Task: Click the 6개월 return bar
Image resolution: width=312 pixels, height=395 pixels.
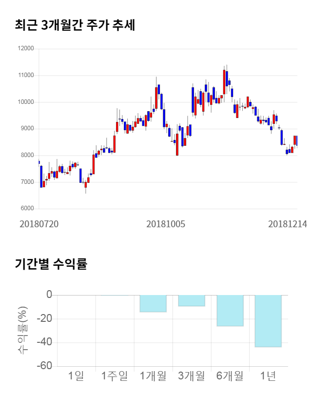Action: point(230,311)
